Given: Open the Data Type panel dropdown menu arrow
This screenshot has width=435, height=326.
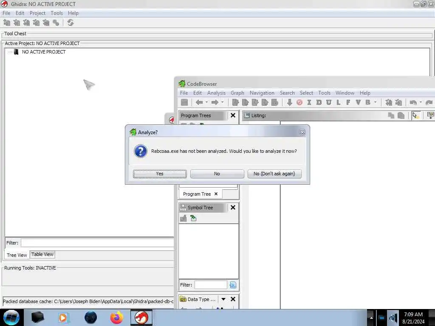Looking at the screenshot, I should coord(223,299).
